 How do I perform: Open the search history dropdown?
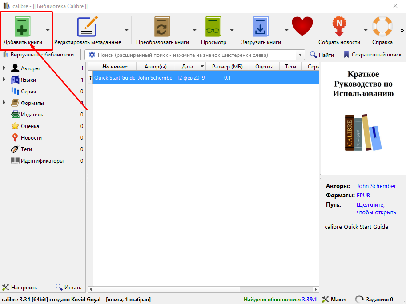point(300,55)
